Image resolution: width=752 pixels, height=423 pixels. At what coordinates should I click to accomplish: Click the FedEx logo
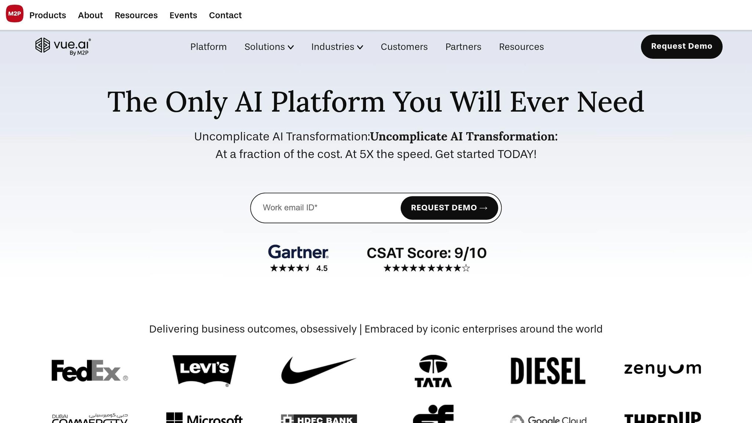coord(90,370)
